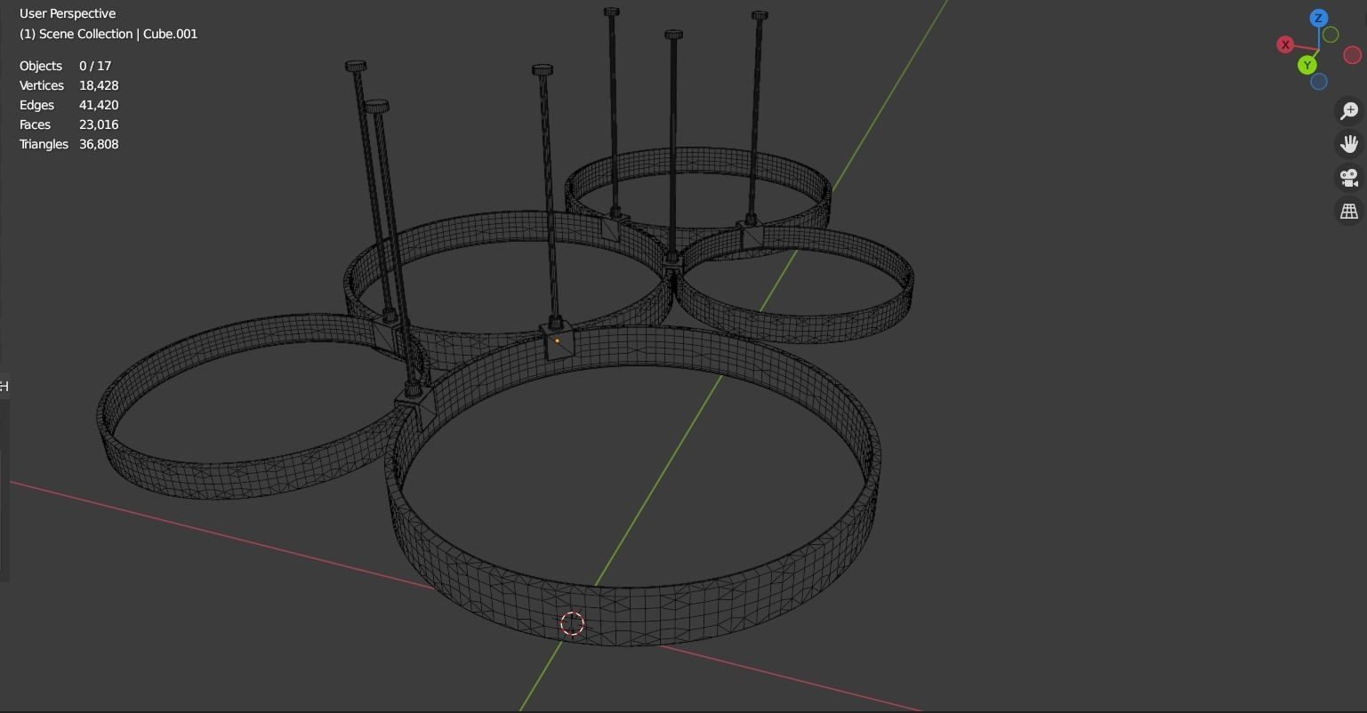Activate the Pan view hand icon
The height and width of the screenshot is (713, 1367).
pos(1348,143)
